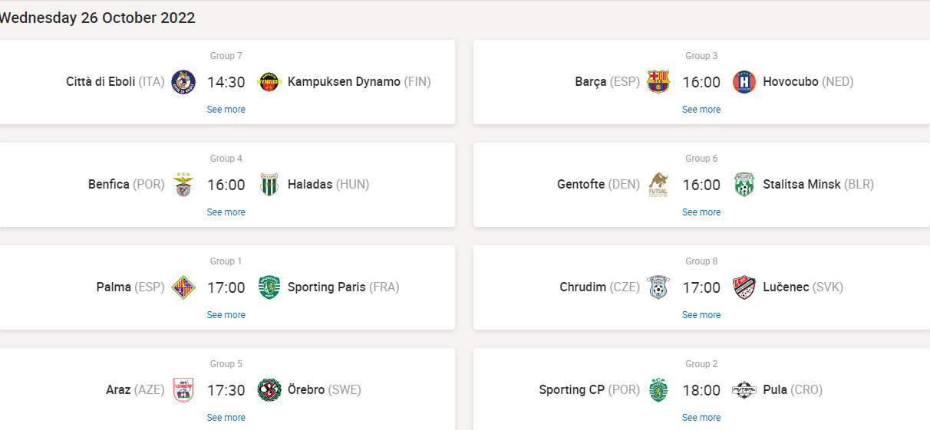Open See more for Eboli vs Kampuksen Dynamo
The height and width of the screenshot is (430, 930).
coord(226,110)
